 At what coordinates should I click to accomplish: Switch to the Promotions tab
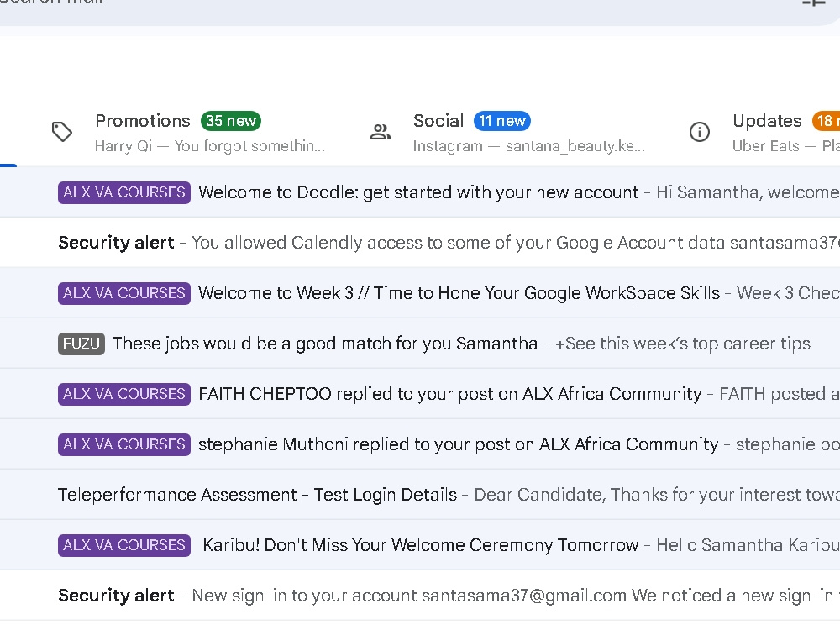182,133
